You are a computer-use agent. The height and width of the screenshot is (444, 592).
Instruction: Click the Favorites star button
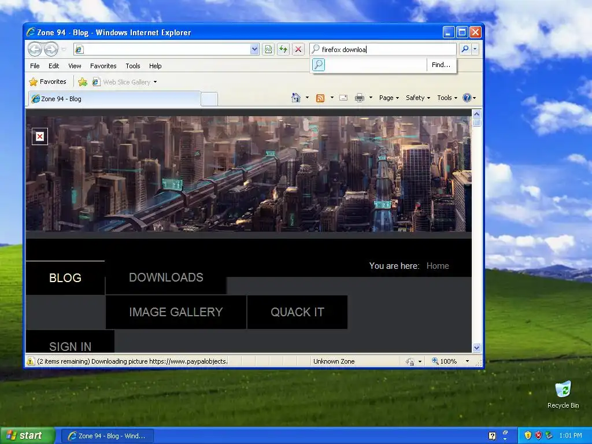click(47, 82)
